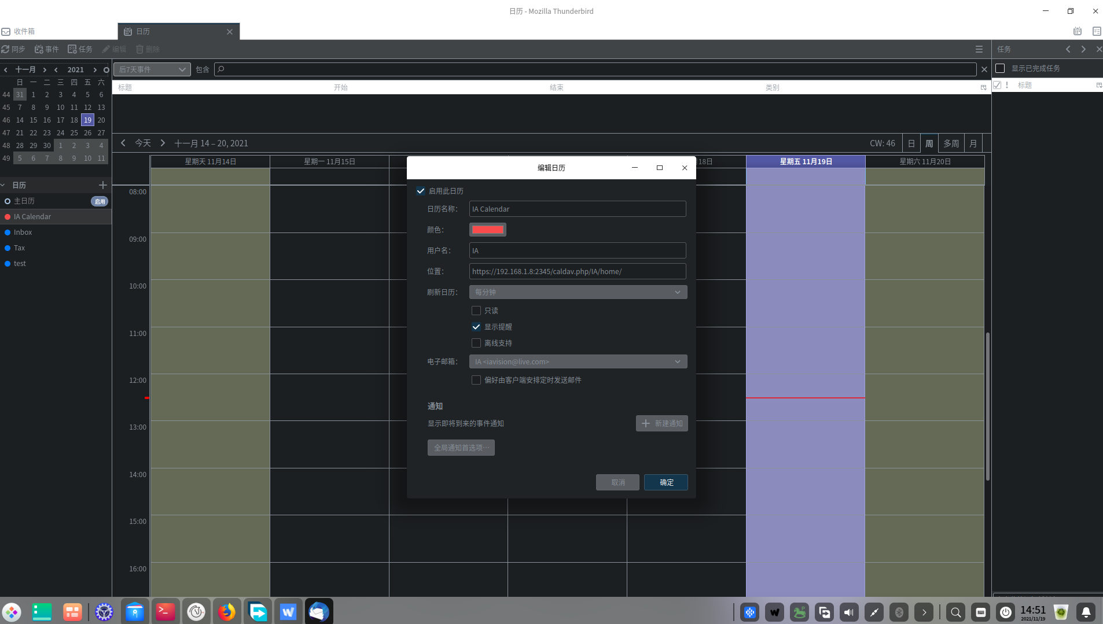
Task: Toggle 启用此日历 checkbox
Action: pos(421,191)
